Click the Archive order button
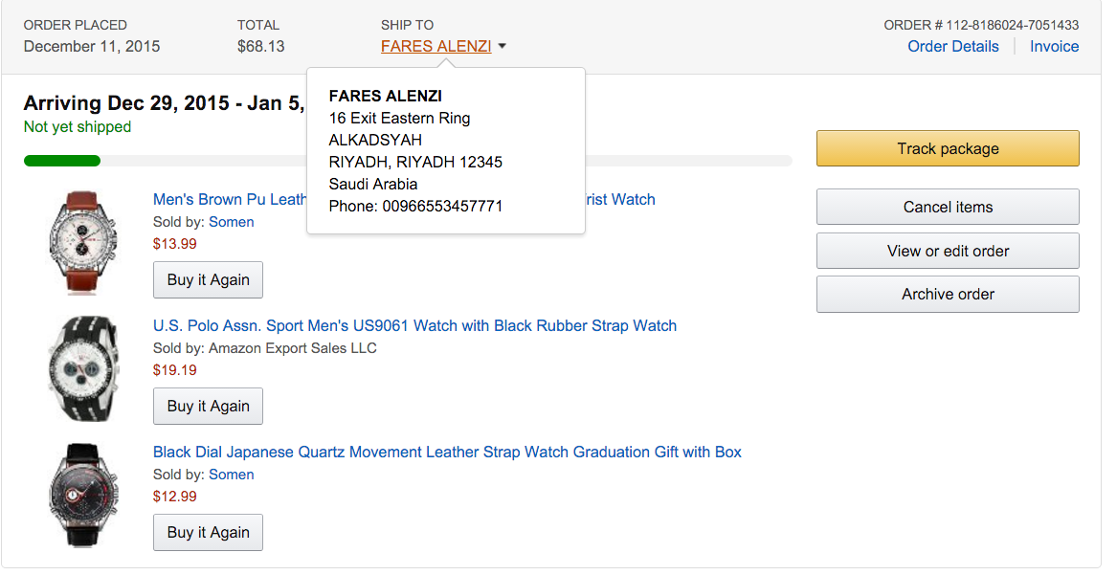 947,295
